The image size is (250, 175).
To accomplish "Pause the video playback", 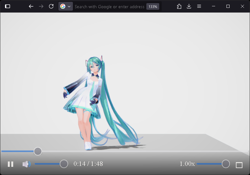I will (11, 164).
